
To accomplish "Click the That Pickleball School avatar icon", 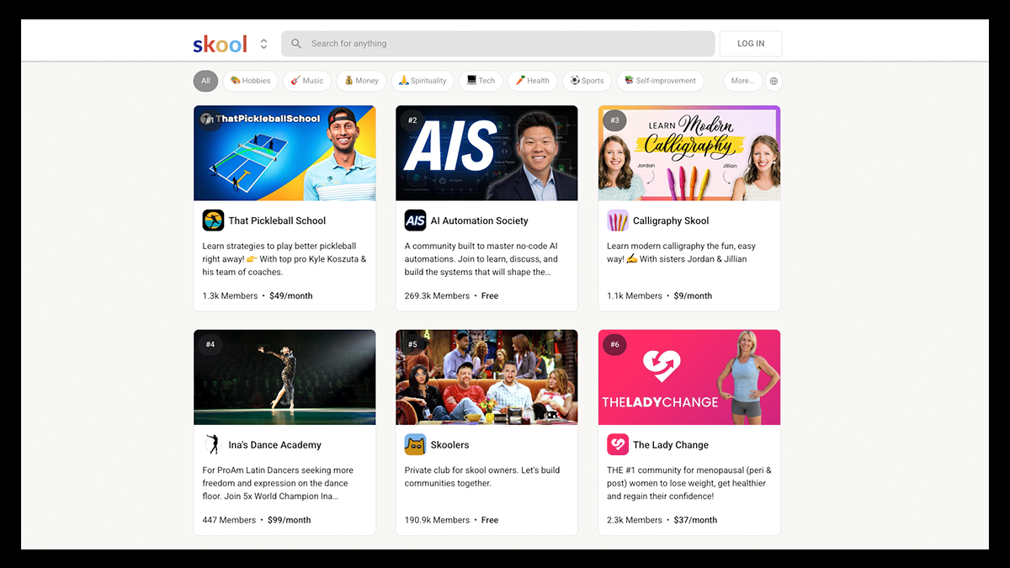I will (214, 220).
